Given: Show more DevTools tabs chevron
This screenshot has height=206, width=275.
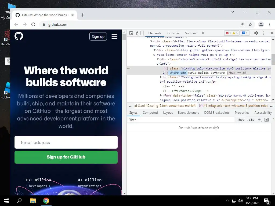Looking at the screenshot, I should (x=203, y=33).
